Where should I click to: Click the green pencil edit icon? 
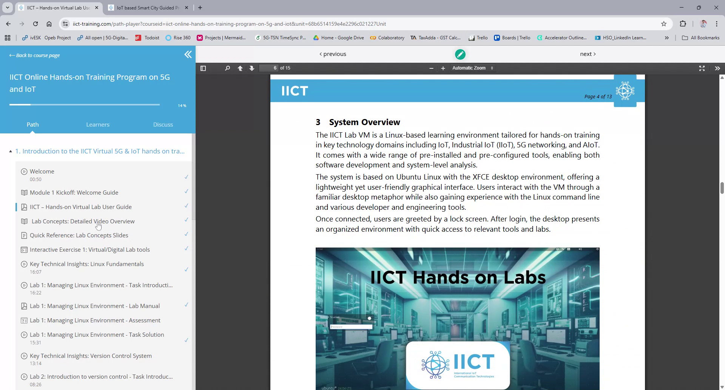point(460,54)
